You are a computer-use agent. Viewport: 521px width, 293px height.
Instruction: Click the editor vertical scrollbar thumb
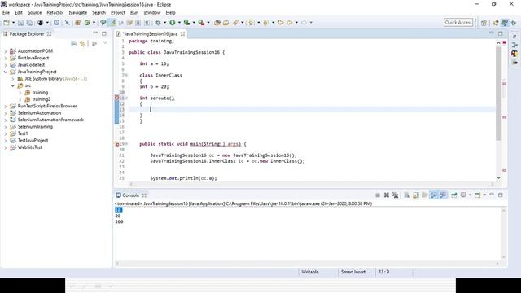coord(498,94)
